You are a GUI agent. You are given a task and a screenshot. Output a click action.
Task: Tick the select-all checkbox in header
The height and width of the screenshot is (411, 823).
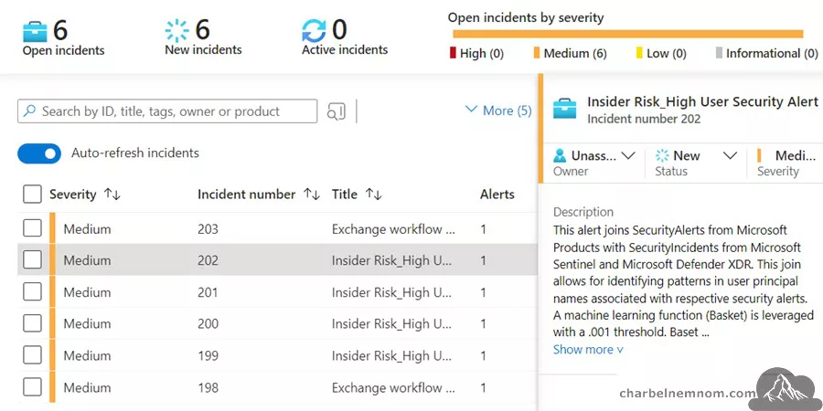(32, 195)
